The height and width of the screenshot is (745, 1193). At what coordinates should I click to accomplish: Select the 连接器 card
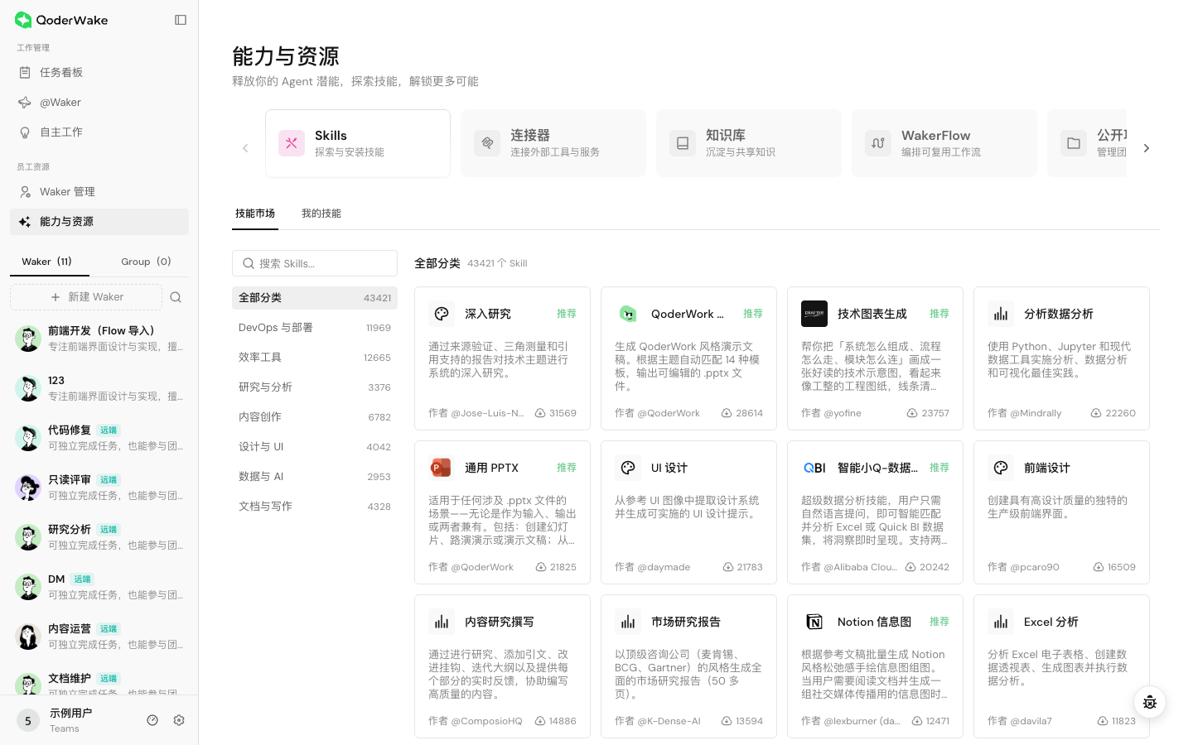click(553, 143)
